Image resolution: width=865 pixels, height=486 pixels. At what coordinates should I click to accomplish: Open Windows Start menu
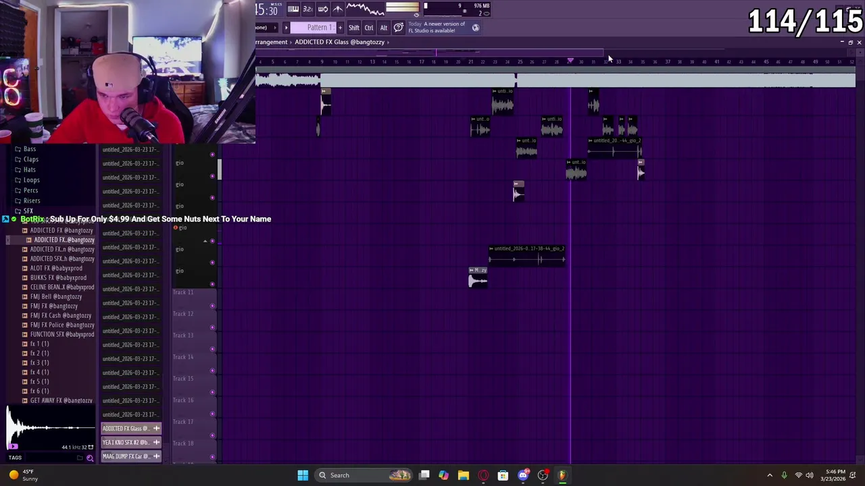pyautogui.click(x=303, y=475)
